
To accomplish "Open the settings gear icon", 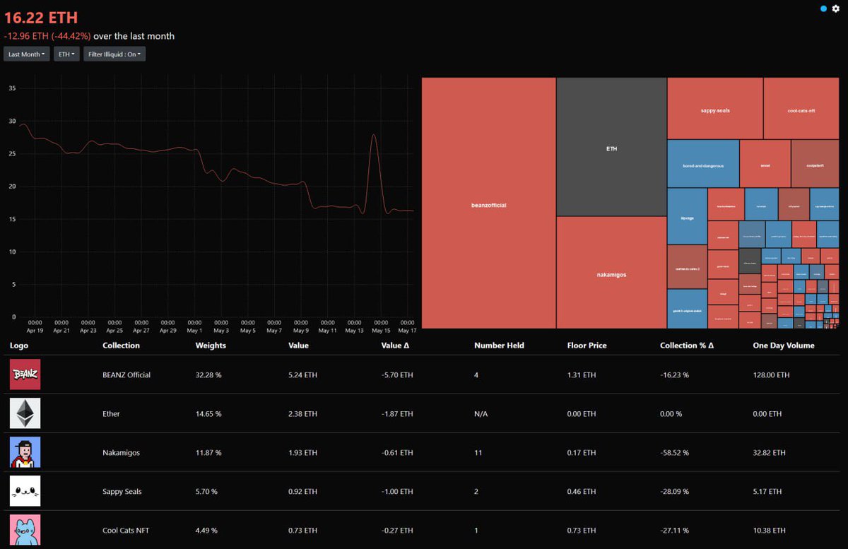I will pyautogui.click(x=836, y=8).
